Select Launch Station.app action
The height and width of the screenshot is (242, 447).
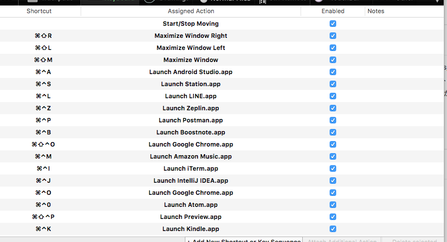pyautogui.click(x=191, y=84)
